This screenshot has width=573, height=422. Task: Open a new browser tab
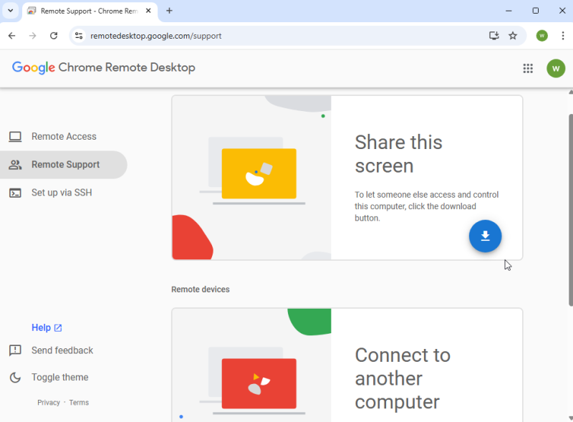(169, 11)
